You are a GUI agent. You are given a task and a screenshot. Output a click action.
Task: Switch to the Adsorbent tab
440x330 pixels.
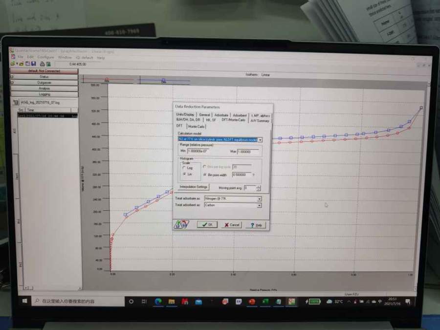[240, 115]
